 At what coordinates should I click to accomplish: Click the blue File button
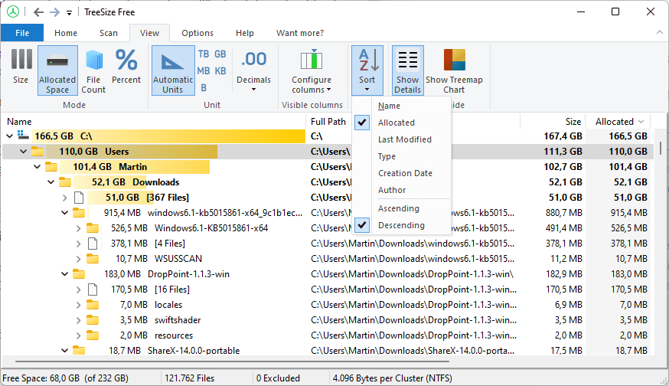pyautogui.click(x=22, y=33)
